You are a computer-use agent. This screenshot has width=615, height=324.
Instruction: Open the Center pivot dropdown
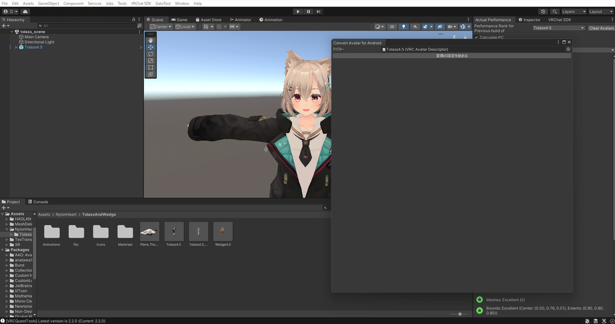(x=161, y=27)
